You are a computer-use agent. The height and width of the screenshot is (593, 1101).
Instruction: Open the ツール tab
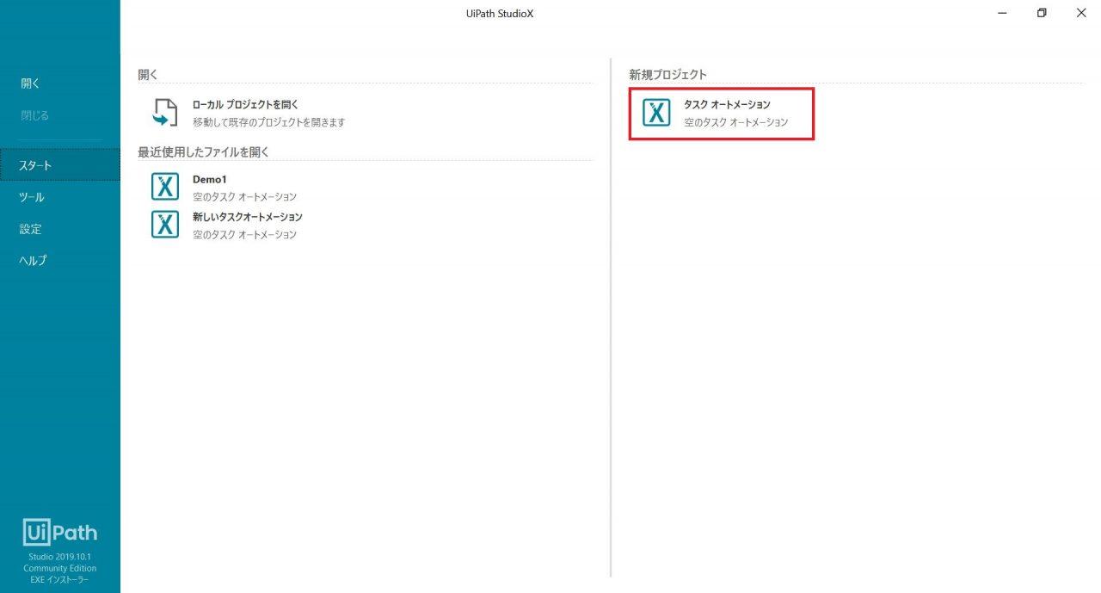[x=32, y=197]
